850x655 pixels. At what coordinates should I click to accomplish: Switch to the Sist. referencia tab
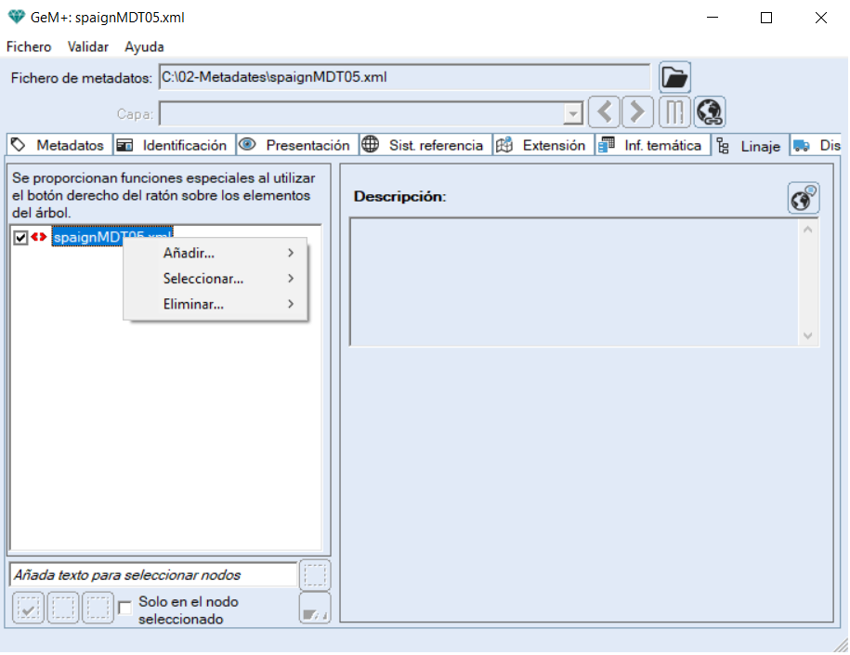tap(425, 145)
